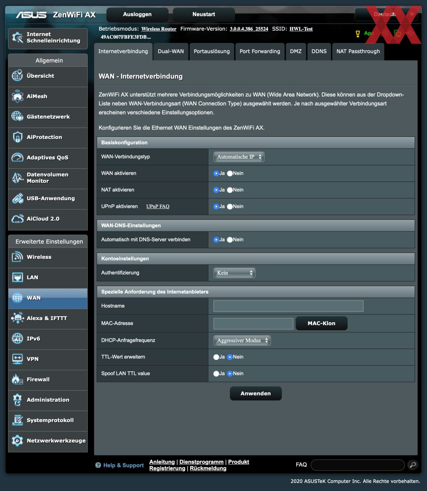The height and width of the screenshot is (491, 427).
Task: Switch to the Dual-WAN tab
Action: pyautogui.click(x=171, y=51)
